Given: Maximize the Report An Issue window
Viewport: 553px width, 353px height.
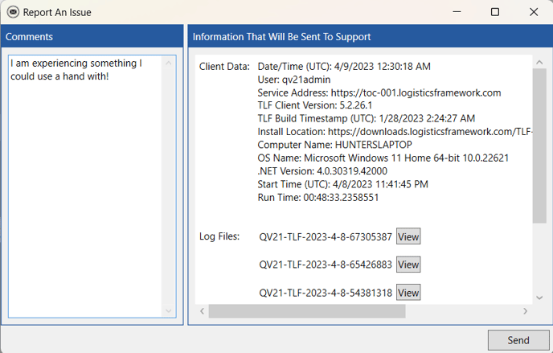Looking at the screenshot, I should [495, 12].
